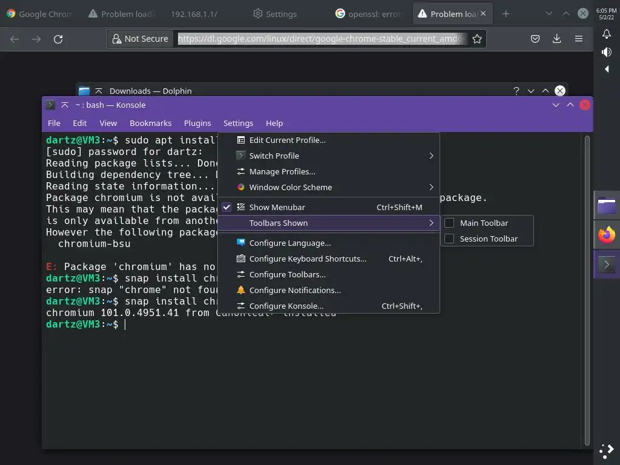Open the View menu in Konsole
The height and width of the screenshot is (465, 620).
tap(108, 123)
